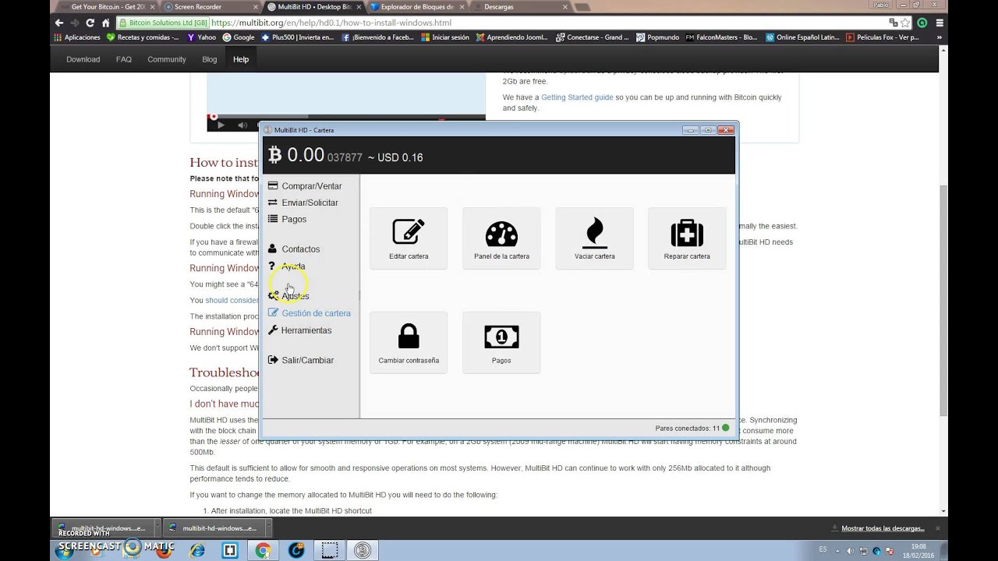Image resolution: width=998 pixels, height=561 pixels.
Task: Open Google Chrome from taskbar
Action: pos(263,550)
